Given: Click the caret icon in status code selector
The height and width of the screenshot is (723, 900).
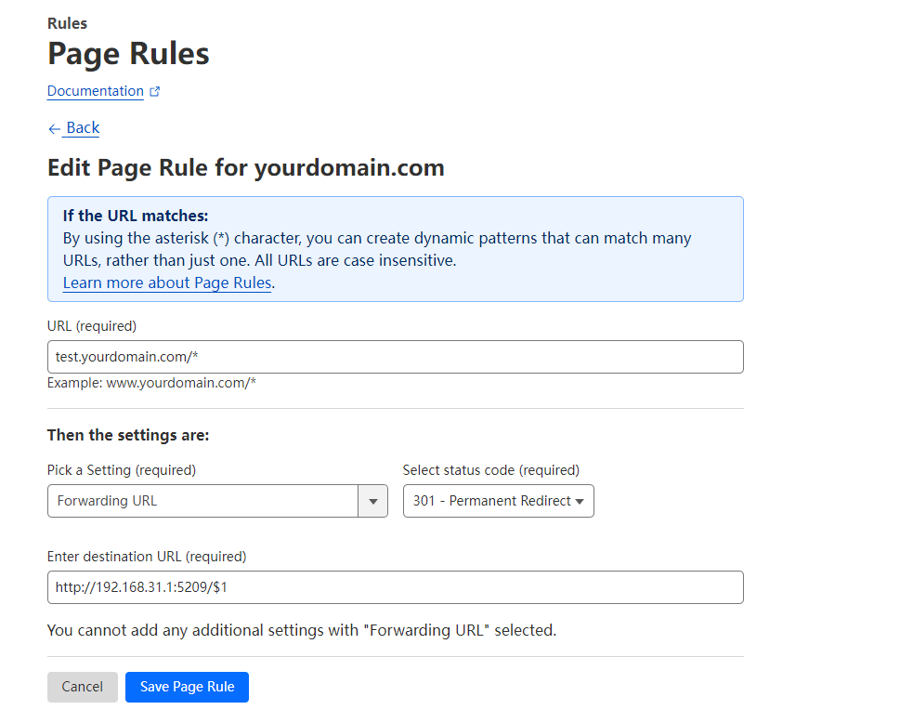Looking at the screenshot, I should 580,501.
